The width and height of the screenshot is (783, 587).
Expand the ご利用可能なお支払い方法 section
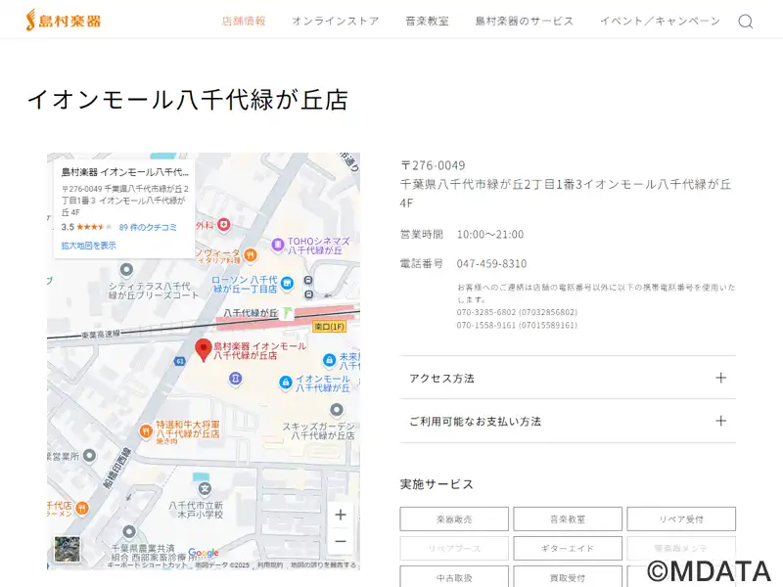pyautogui.click(x=568, y=421)
